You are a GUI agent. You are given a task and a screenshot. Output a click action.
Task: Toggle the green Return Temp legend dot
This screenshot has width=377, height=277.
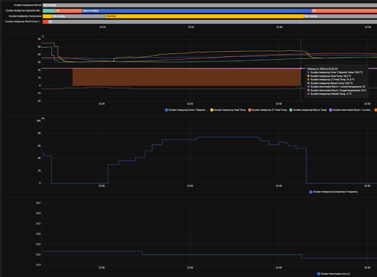(x=291, y=110)
